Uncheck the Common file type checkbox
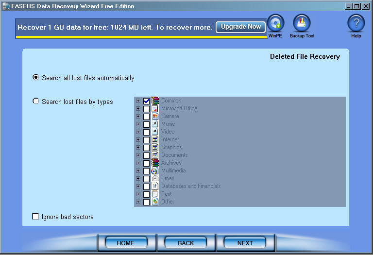373x255 pixels. (147, 102)
